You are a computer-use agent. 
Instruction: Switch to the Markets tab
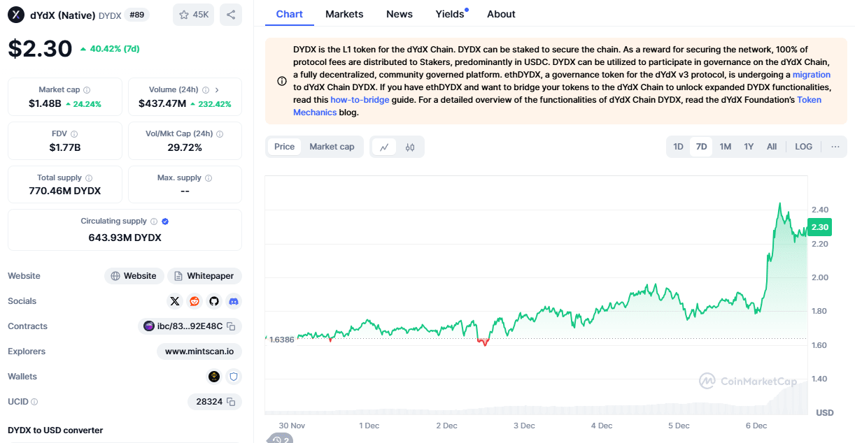tap(344, 14)
